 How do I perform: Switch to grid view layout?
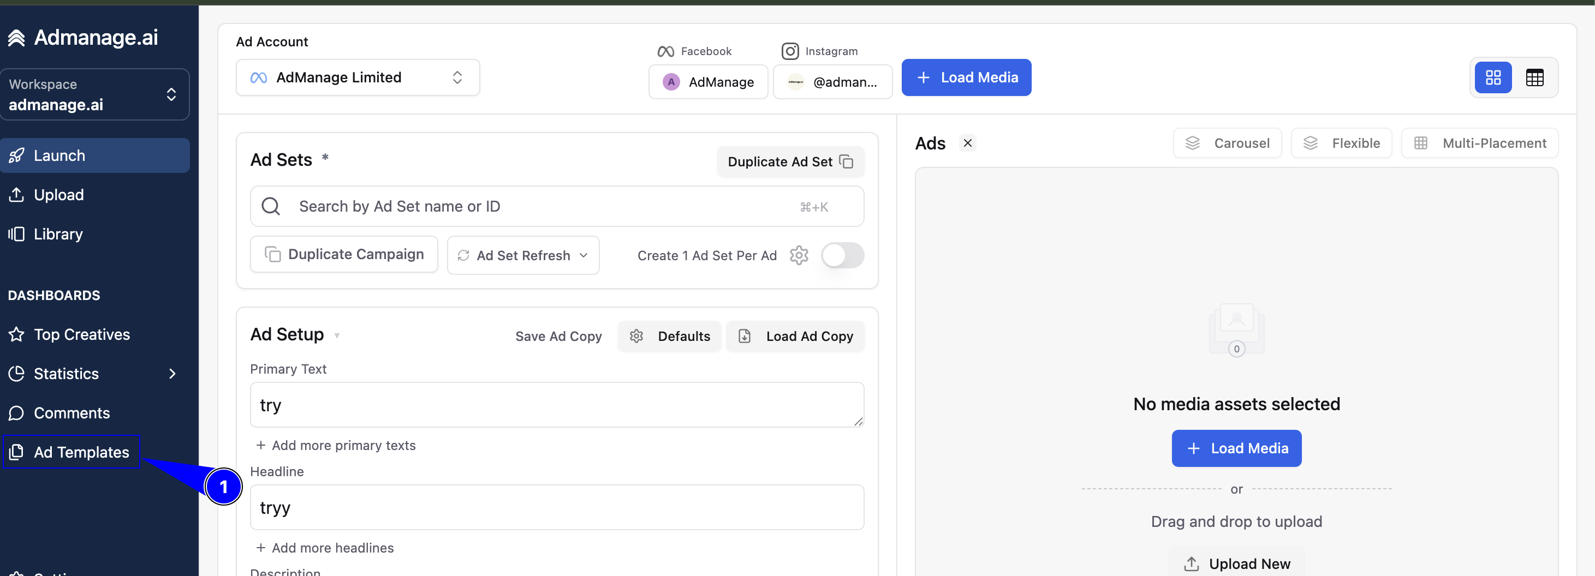(x=1493, y=77)
